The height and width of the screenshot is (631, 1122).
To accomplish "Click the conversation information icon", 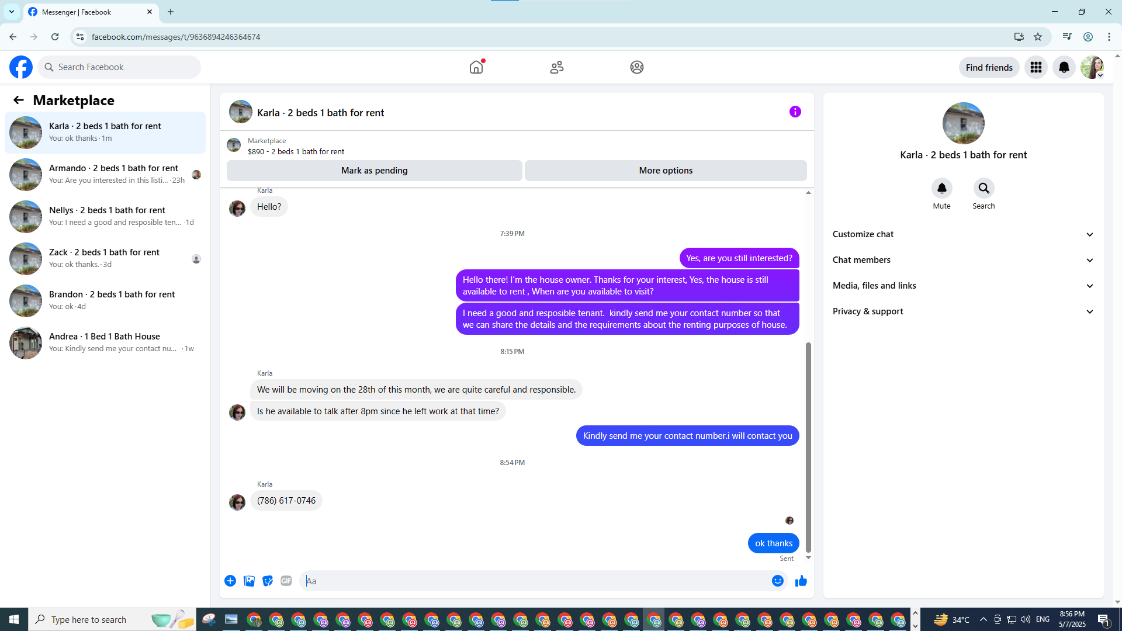I will (x=795, y=112).
